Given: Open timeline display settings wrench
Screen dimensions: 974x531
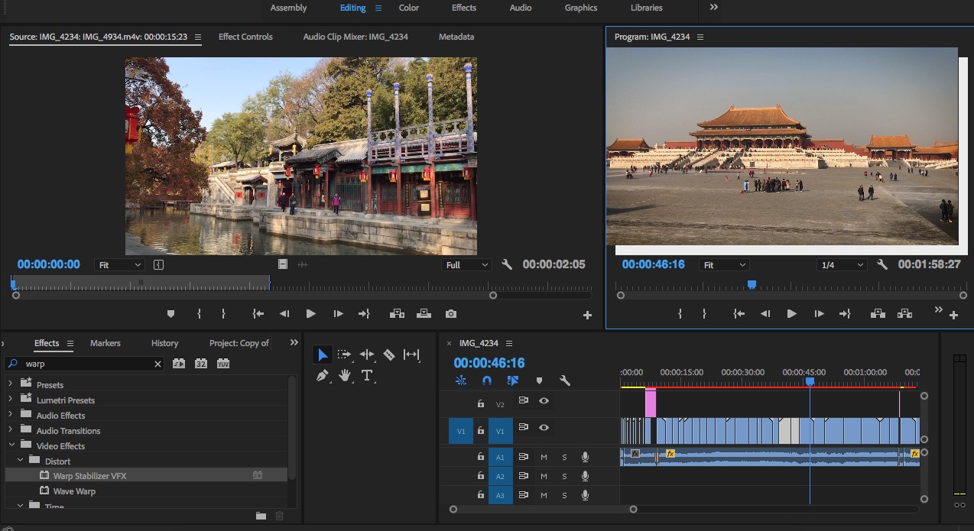Looking at the screenshot, I should tap(565, 380).
